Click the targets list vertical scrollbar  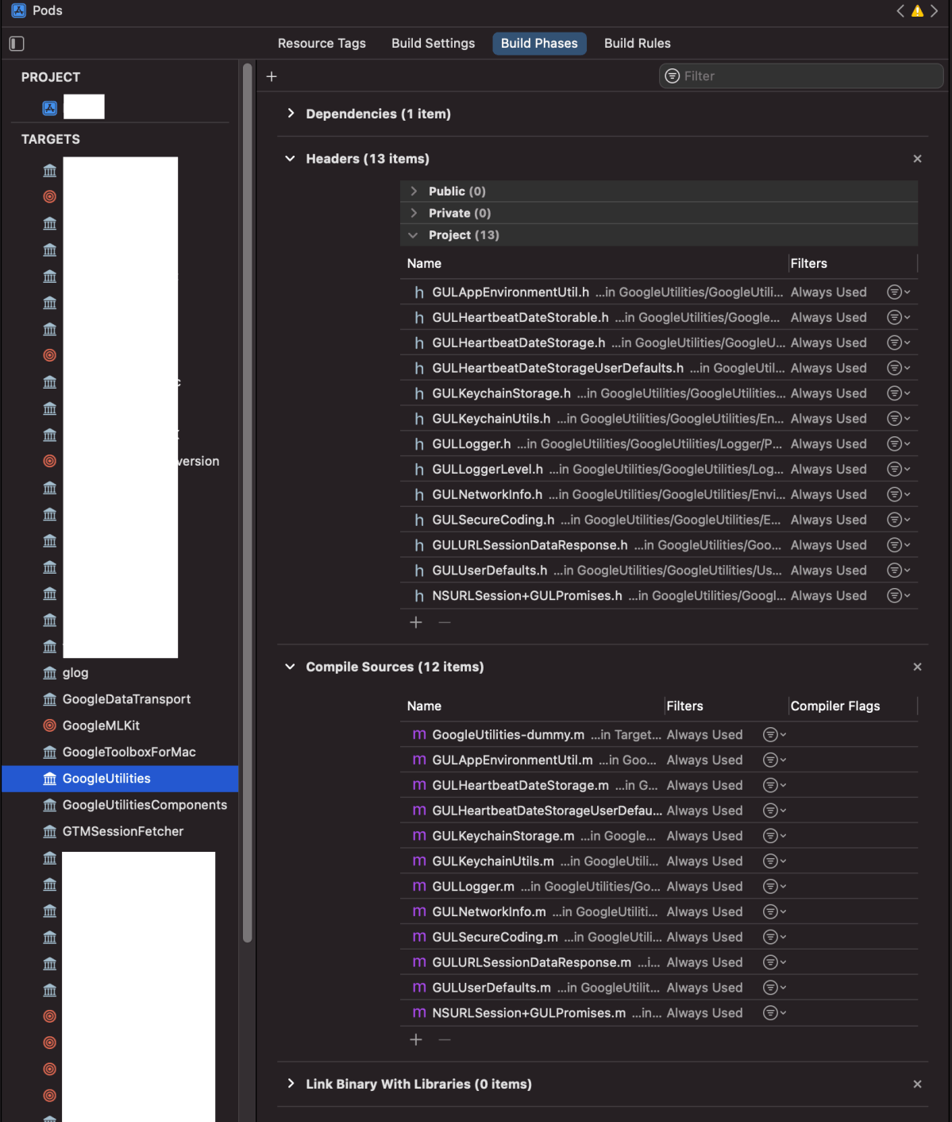(x=248, y=504)
